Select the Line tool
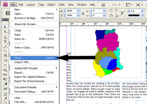Image resolution: width=147 pixels, height=104 pixels. click(x=5, y=51)
